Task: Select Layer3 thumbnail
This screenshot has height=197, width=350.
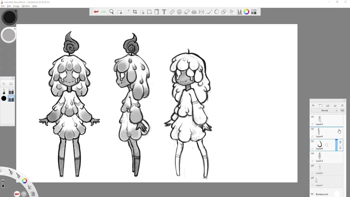Action: 319,156
